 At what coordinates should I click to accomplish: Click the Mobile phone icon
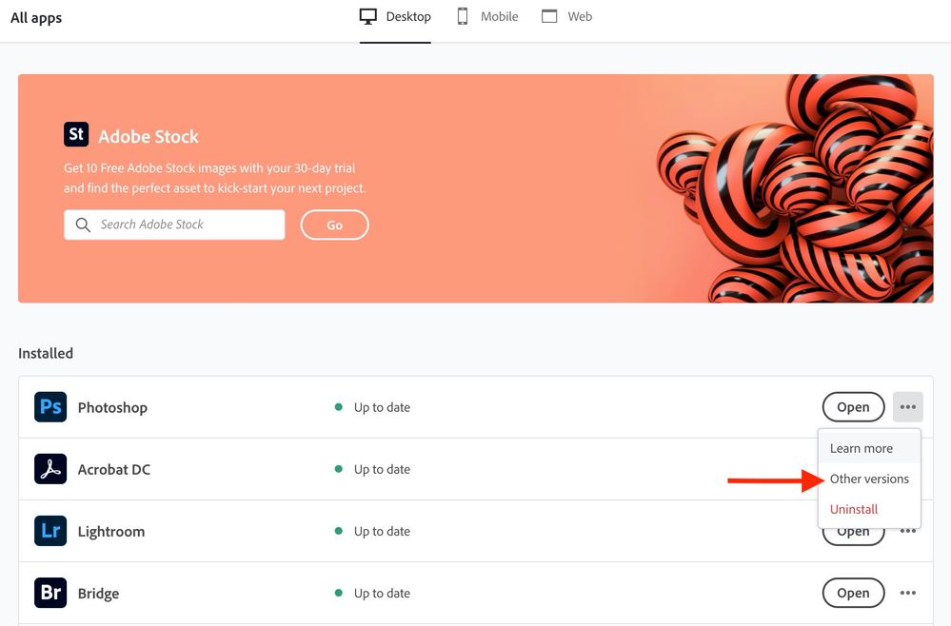click(463, 16)
